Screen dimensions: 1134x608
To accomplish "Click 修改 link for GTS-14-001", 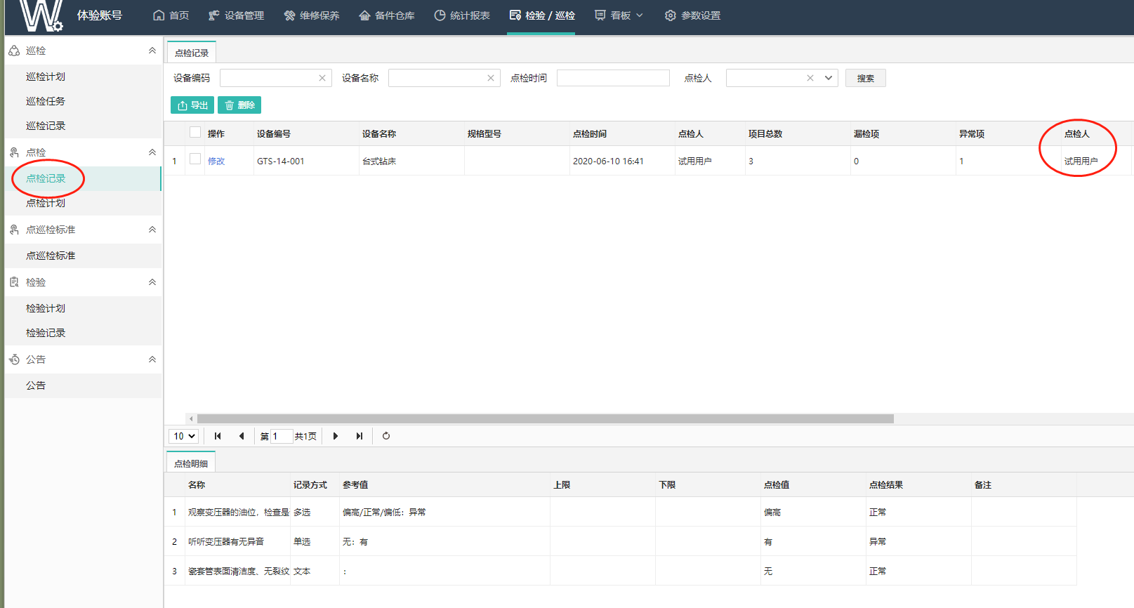I will click(216, 161).
